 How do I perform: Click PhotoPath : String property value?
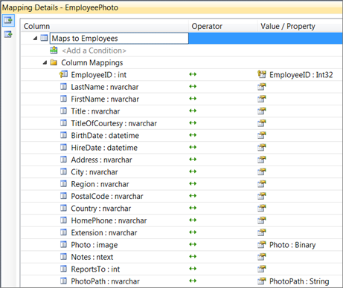tap(299, 281)
